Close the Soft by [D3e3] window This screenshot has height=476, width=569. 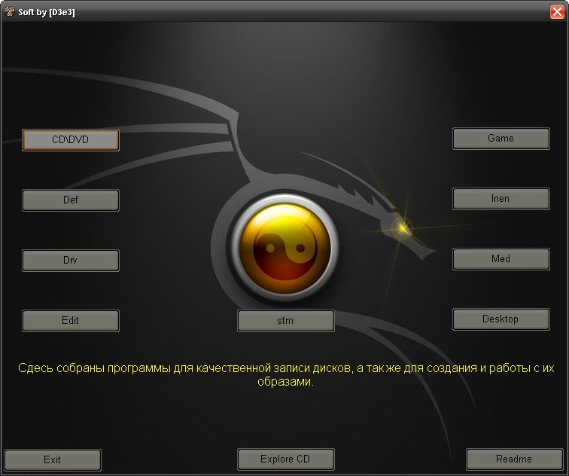pyautogui.click(x=557, y=11)
